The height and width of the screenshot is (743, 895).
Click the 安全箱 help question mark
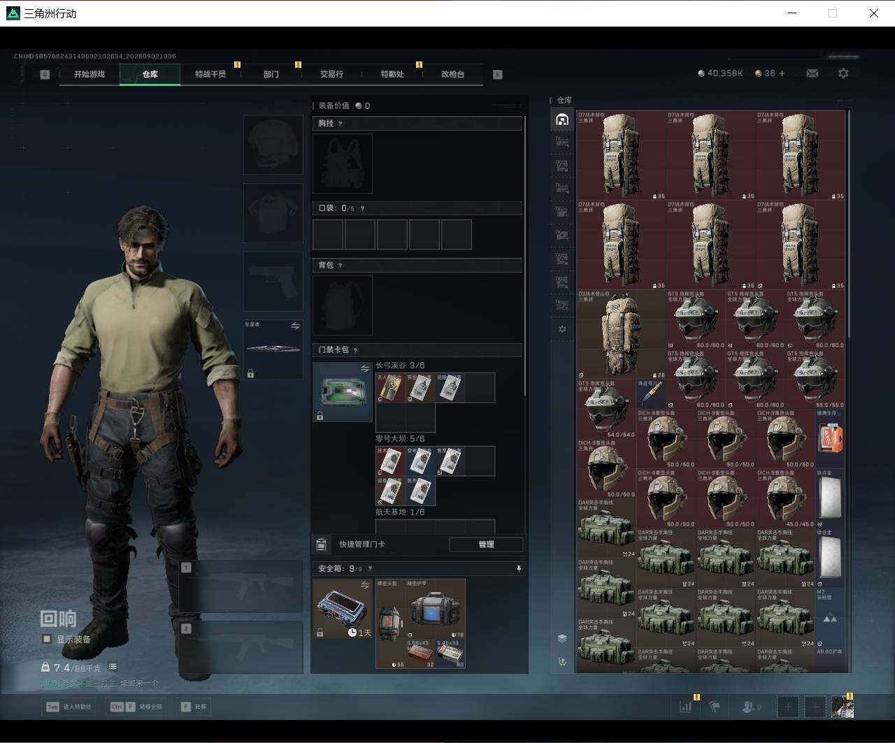pos(370,569)
